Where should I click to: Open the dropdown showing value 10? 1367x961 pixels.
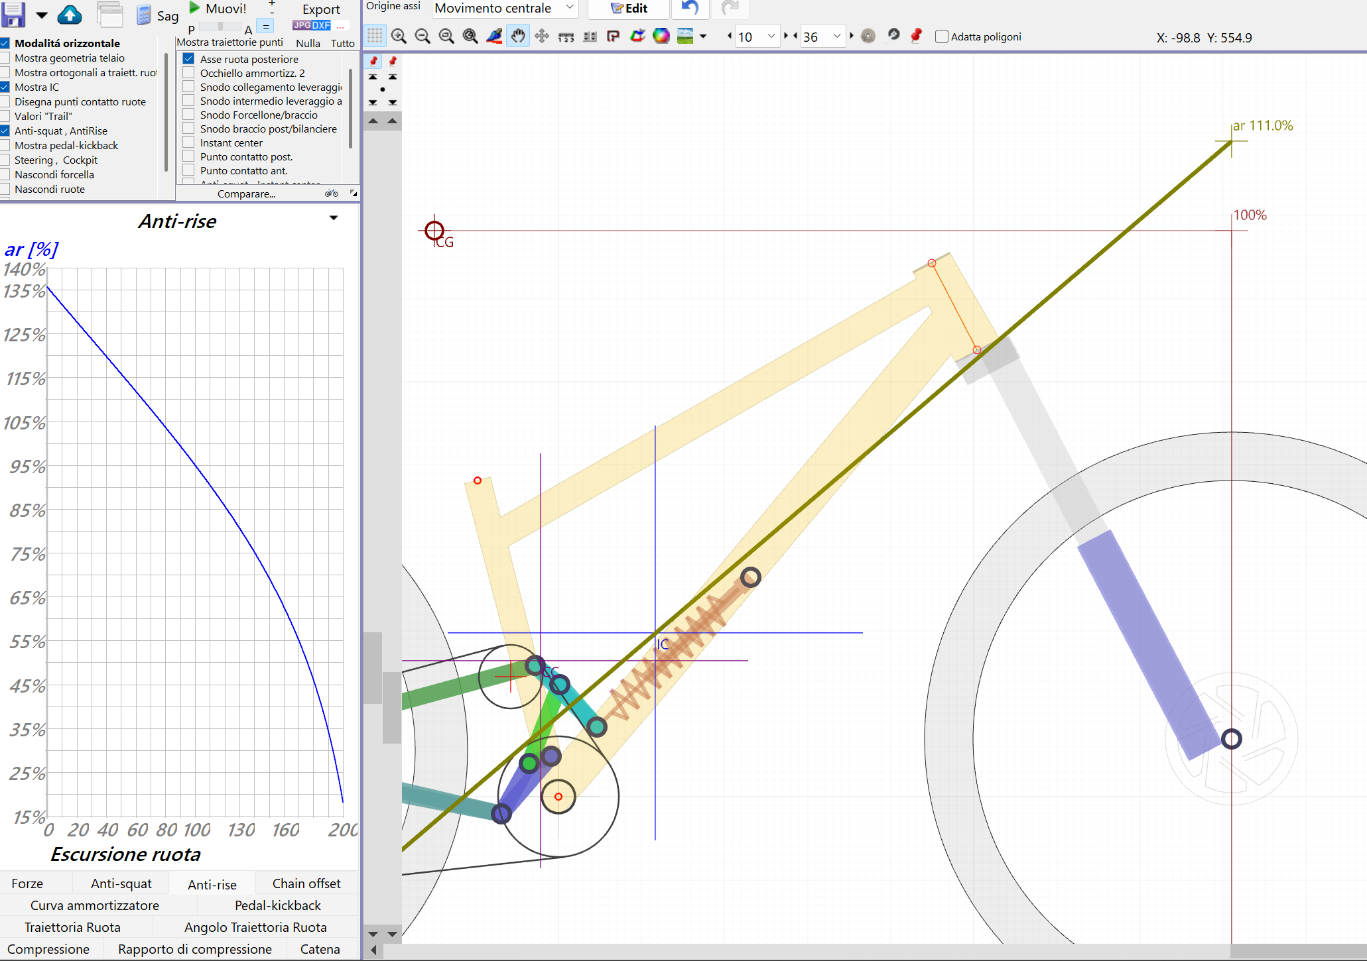tap(757, 36)
